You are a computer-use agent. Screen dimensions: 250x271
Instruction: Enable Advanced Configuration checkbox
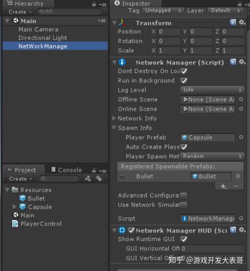click(x=184, y=196)
